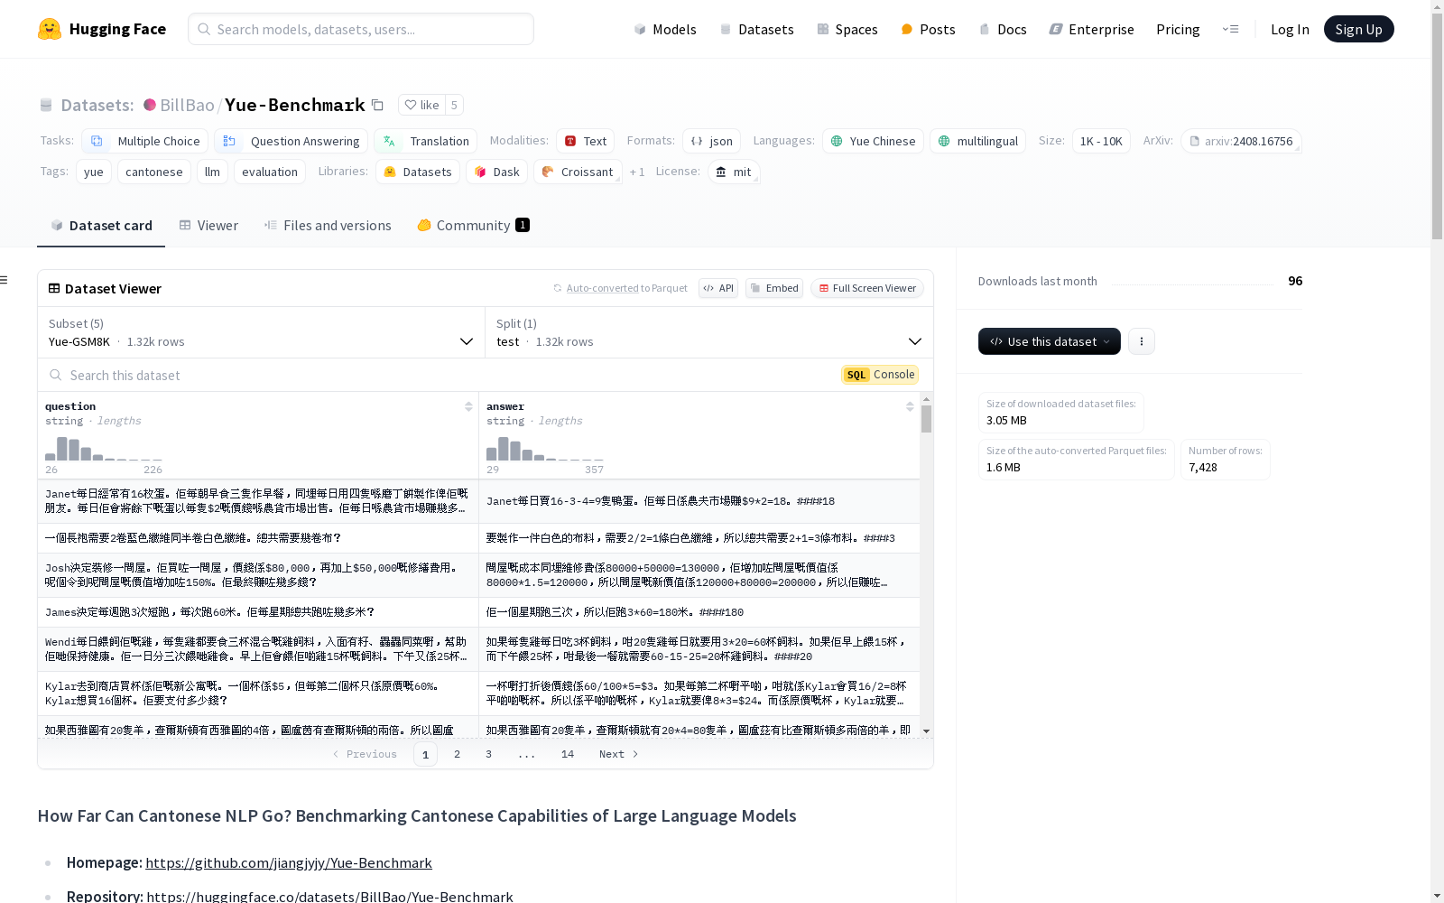Open the SQL Console

tap(880, 375)
